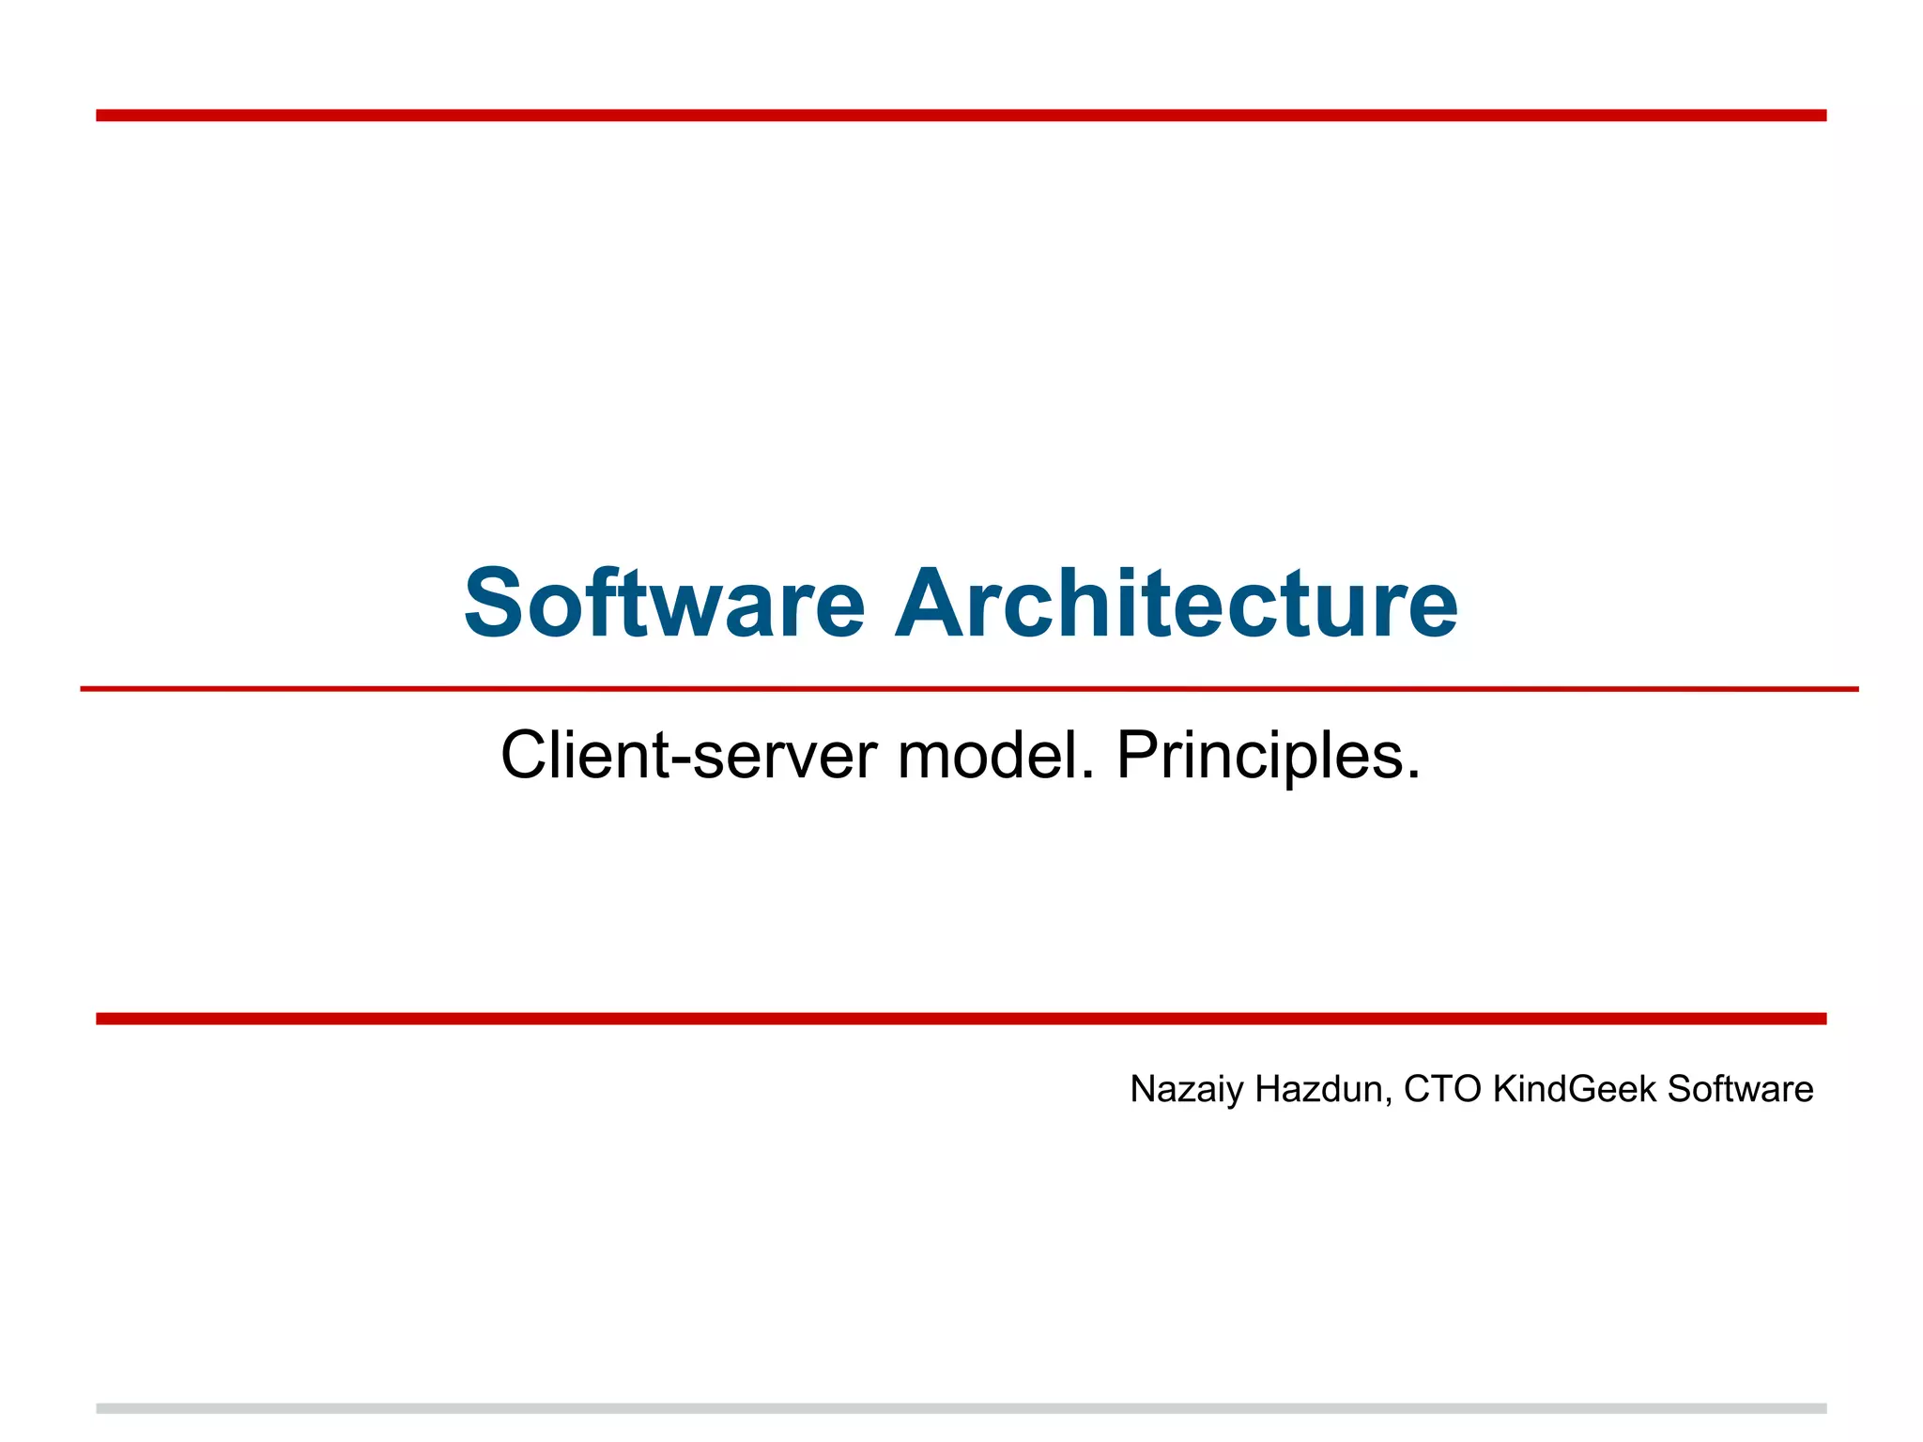Click 'Software' in the author line
This screenshot has width=1923, height=1442.
pyautogui.click(x=1740, y=1089)
